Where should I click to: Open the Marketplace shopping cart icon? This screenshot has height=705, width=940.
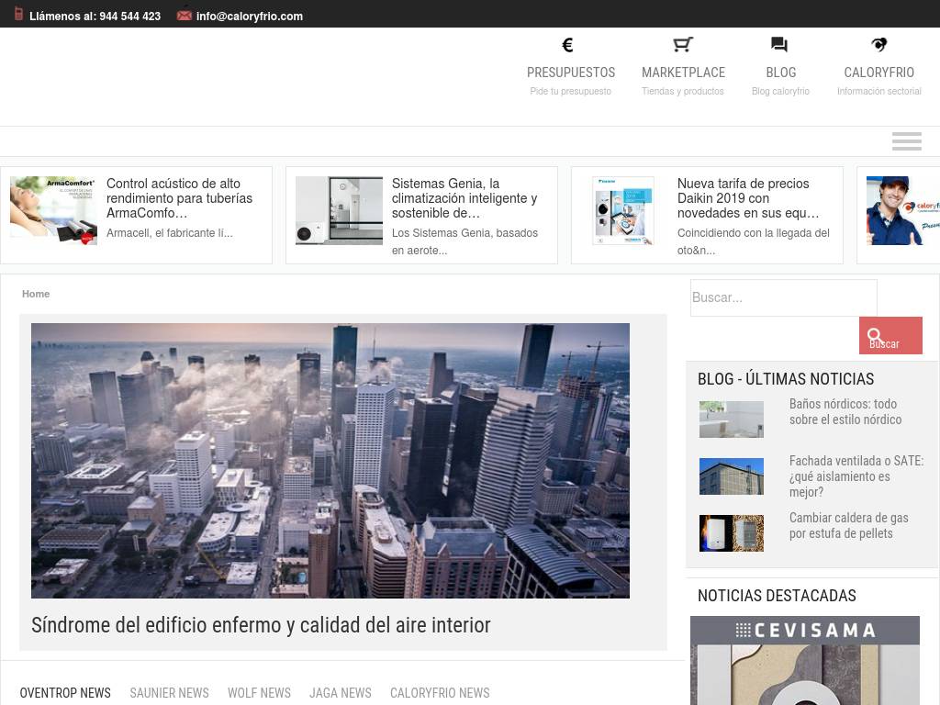pos(682,45)
